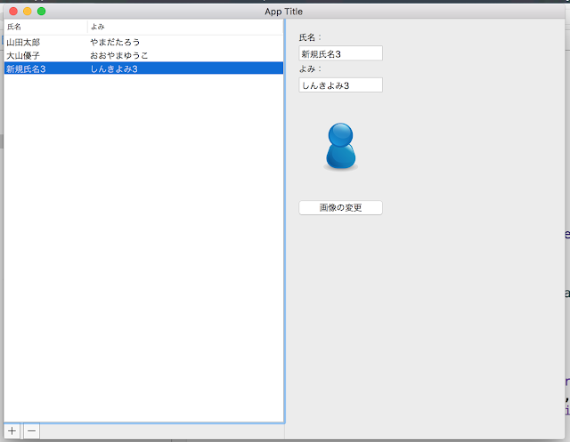
Task: Click the plus button to add entry
Action: click(x=12, y=430)
